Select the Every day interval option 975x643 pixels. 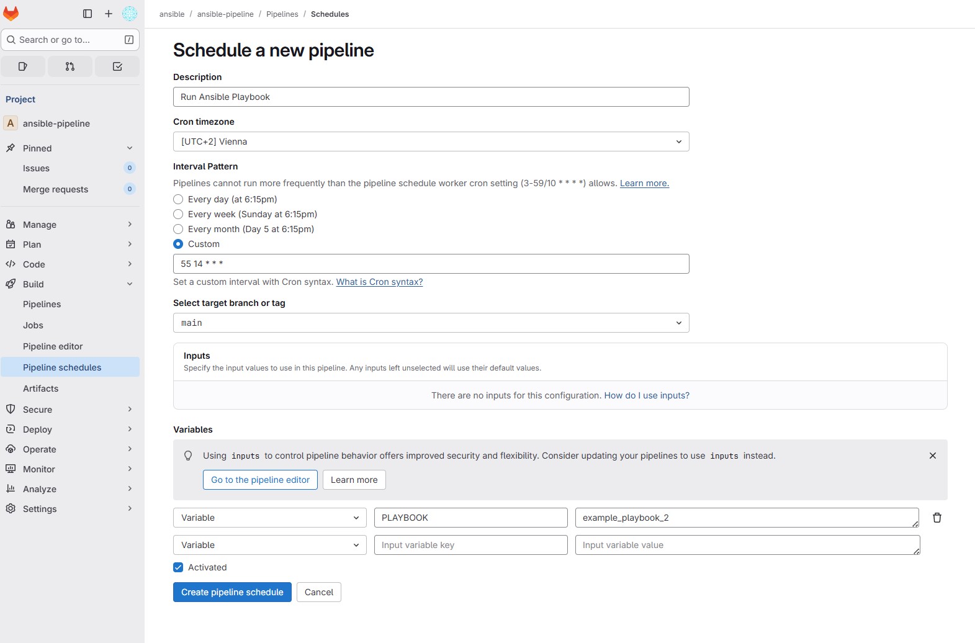(178, 199)
